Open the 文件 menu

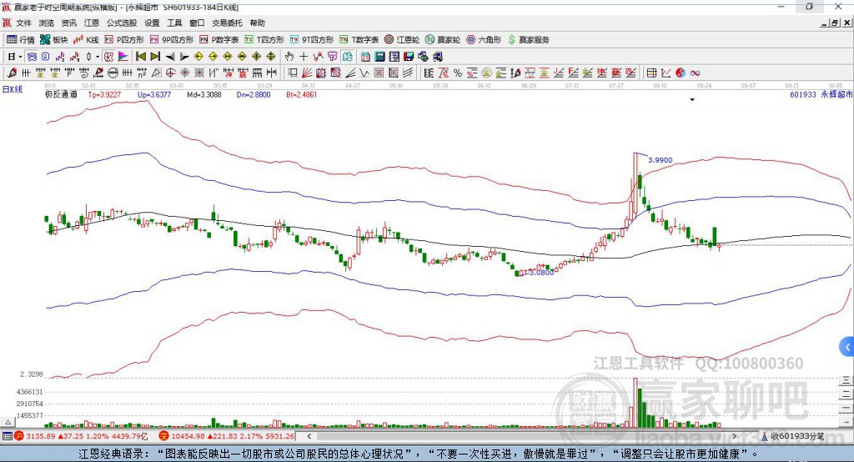pyautogui.click(x=23, y=23)
